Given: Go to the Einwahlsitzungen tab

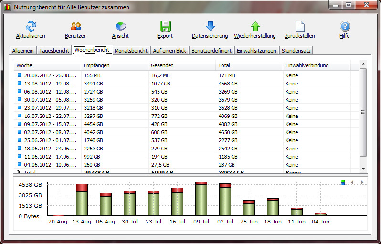Looking at the screenshot, I should point(256,50).
